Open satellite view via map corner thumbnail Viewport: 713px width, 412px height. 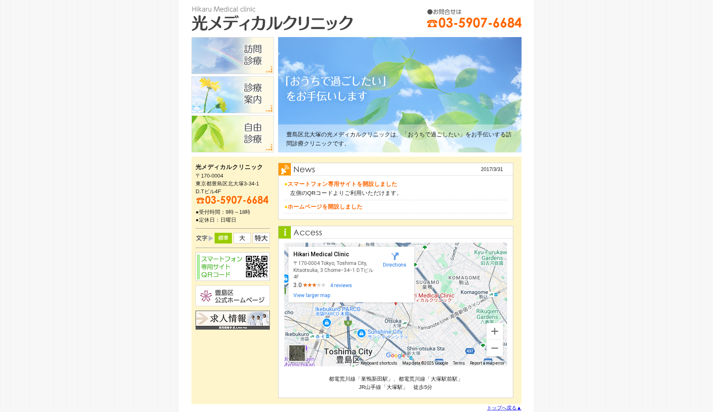tap(297, 353)
